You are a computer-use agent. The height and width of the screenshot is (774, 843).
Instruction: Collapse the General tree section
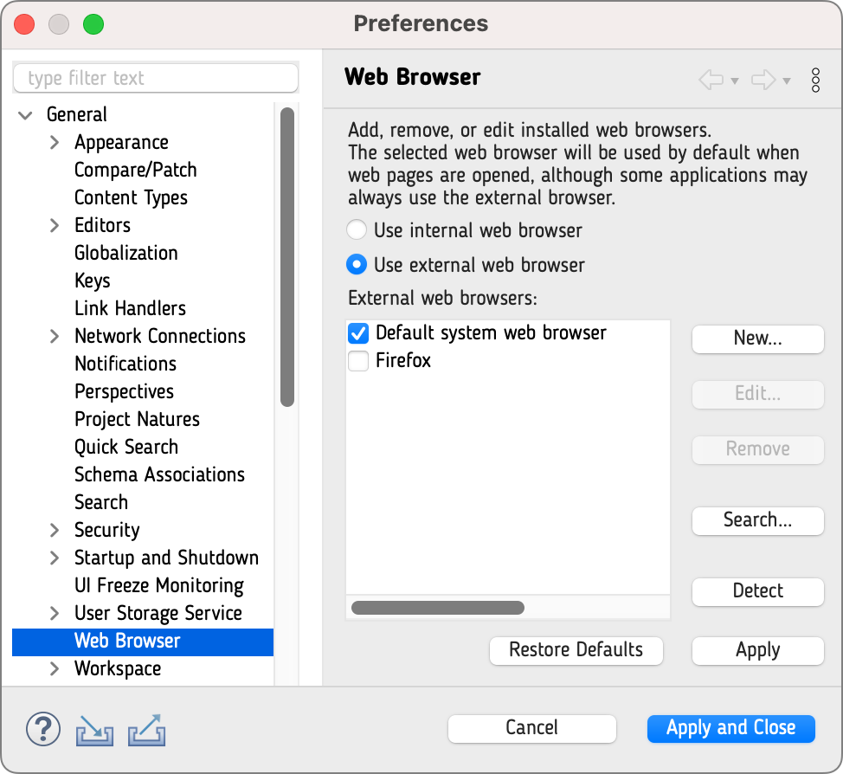coord(24,114)
